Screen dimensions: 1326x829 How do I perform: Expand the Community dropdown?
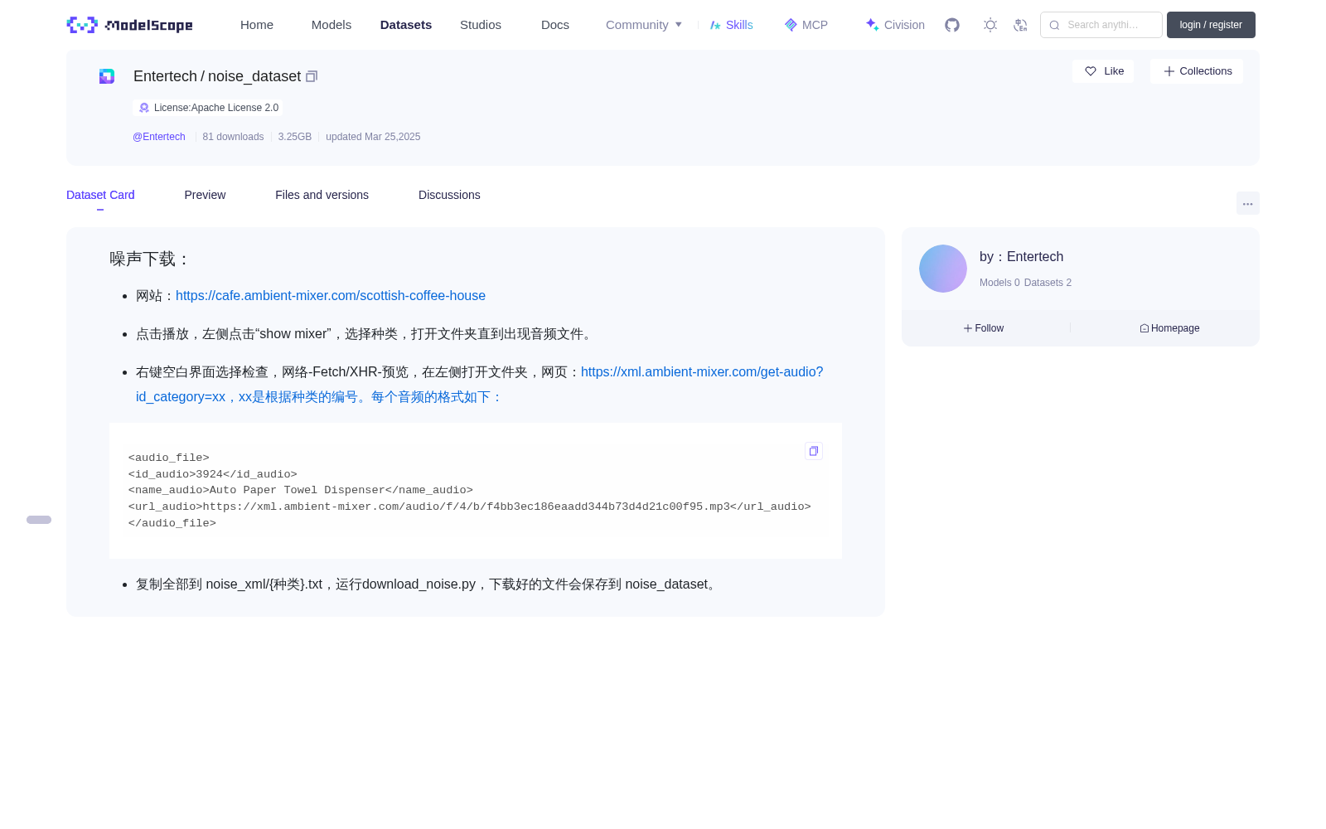tap(644, 25)
